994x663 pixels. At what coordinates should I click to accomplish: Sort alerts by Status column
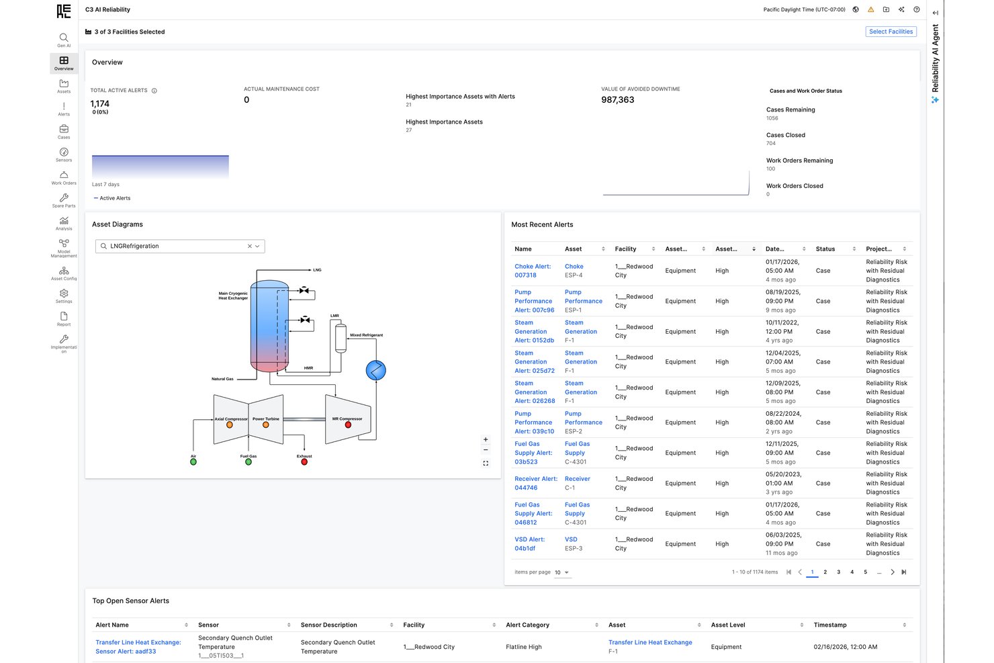pos(854,249)
